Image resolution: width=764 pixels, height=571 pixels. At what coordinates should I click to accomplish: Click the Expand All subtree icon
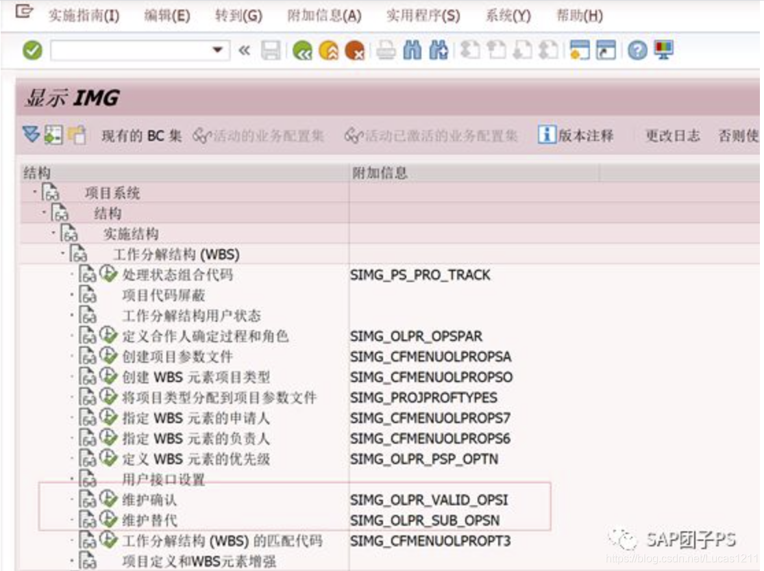click(32, 135)
